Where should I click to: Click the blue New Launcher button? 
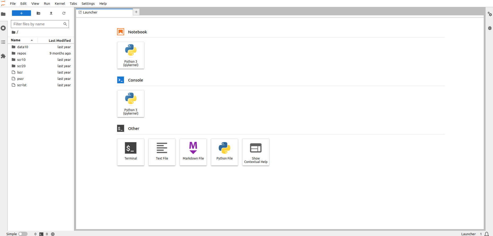click(x=21, y=13)
